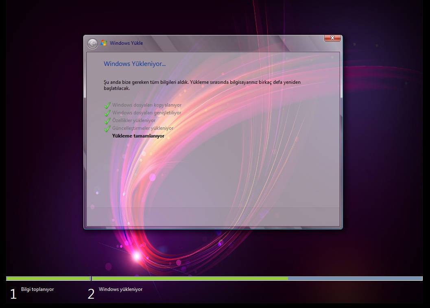
Task: Click the completed phase 1 progress bar
Action: tap(48, 279)
